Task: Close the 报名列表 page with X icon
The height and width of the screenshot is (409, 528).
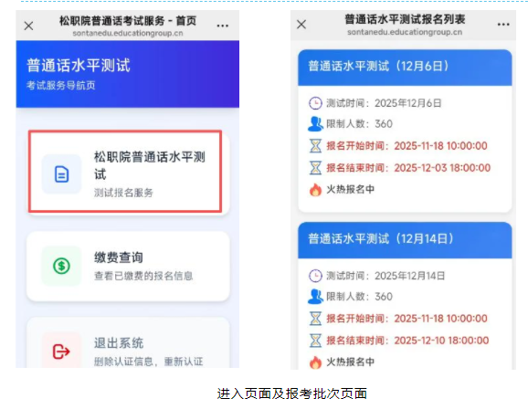Action: 301,25
